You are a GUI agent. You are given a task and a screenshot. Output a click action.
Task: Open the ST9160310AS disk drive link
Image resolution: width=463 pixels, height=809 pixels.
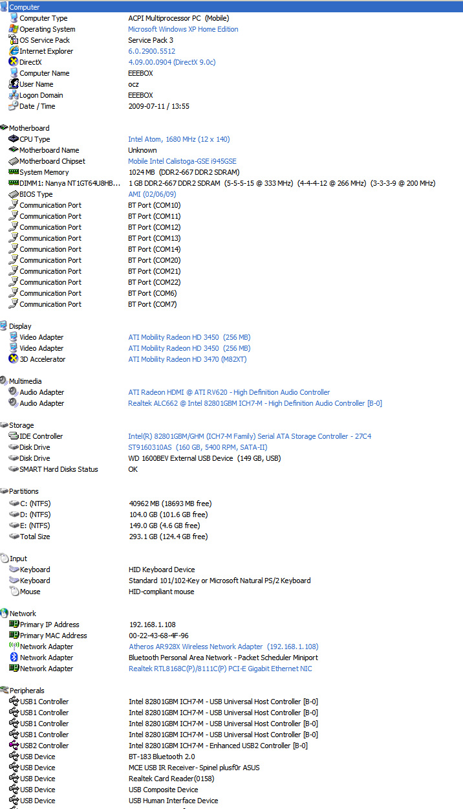pos(198,447)
